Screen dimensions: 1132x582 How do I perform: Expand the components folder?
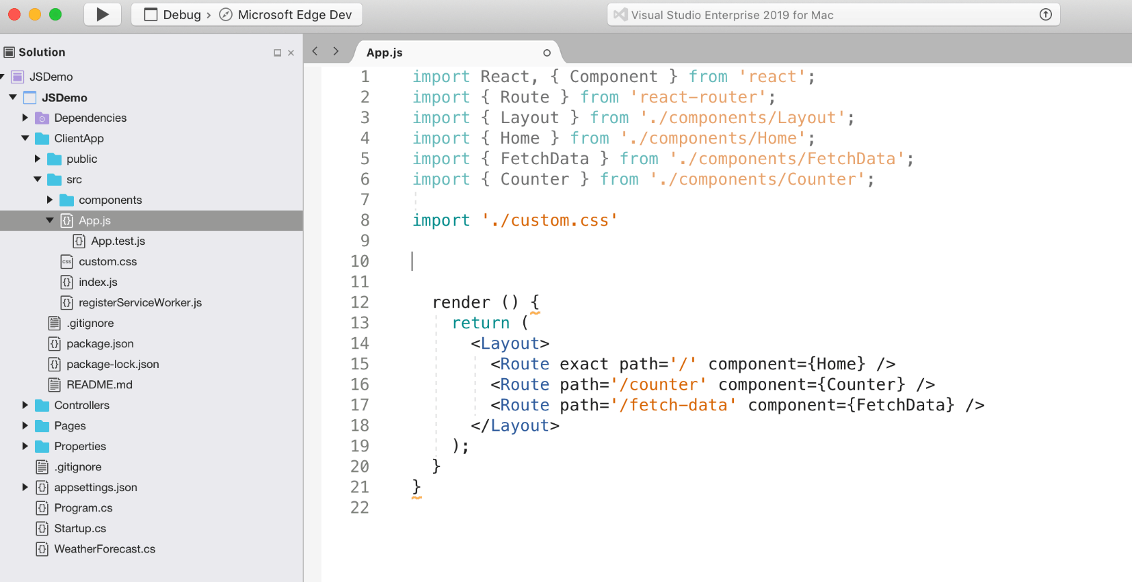click(x=50, y=200)
